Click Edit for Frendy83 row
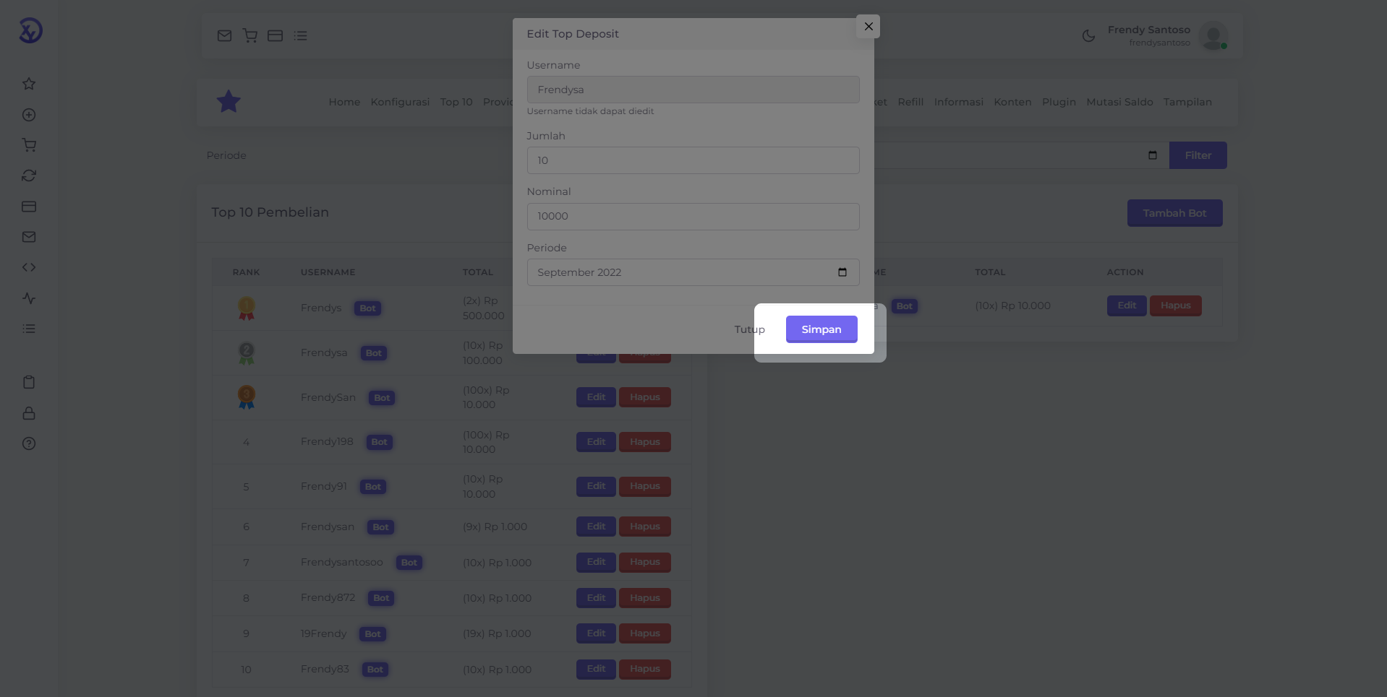The image size is (1387, 697). [x=596, y=669]
